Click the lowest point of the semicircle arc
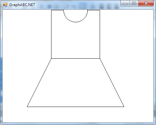This screenshot has height=125, width=156. pyautogui.click(x=75, y=22)
